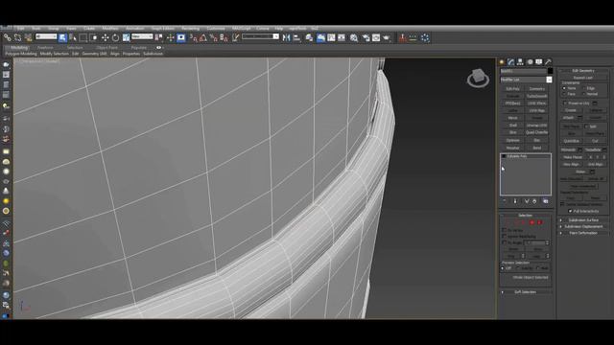Select Element sub-object level icon
Viewport: 614px width, 345px height.
click(x=539, y=222)
